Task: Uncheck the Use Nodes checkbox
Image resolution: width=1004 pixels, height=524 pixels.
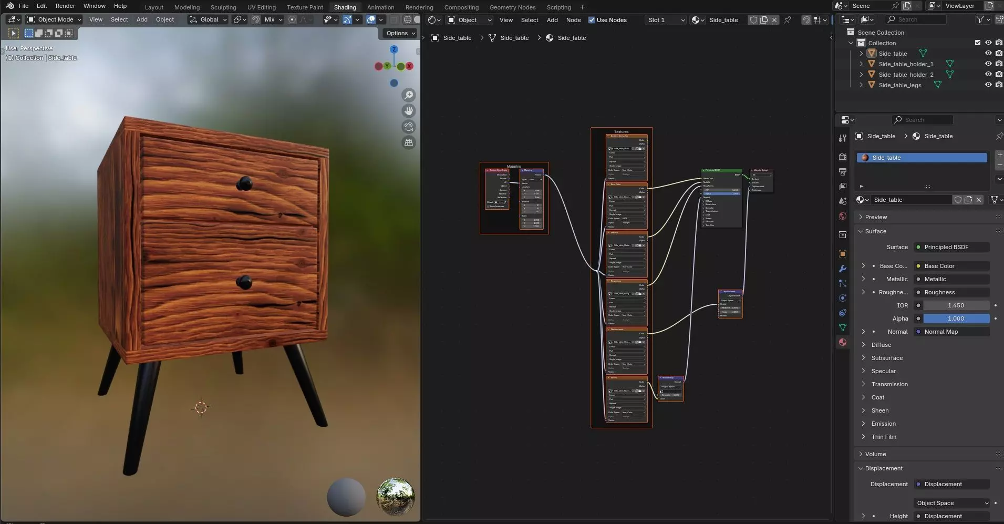Action: tap(592, 20)
